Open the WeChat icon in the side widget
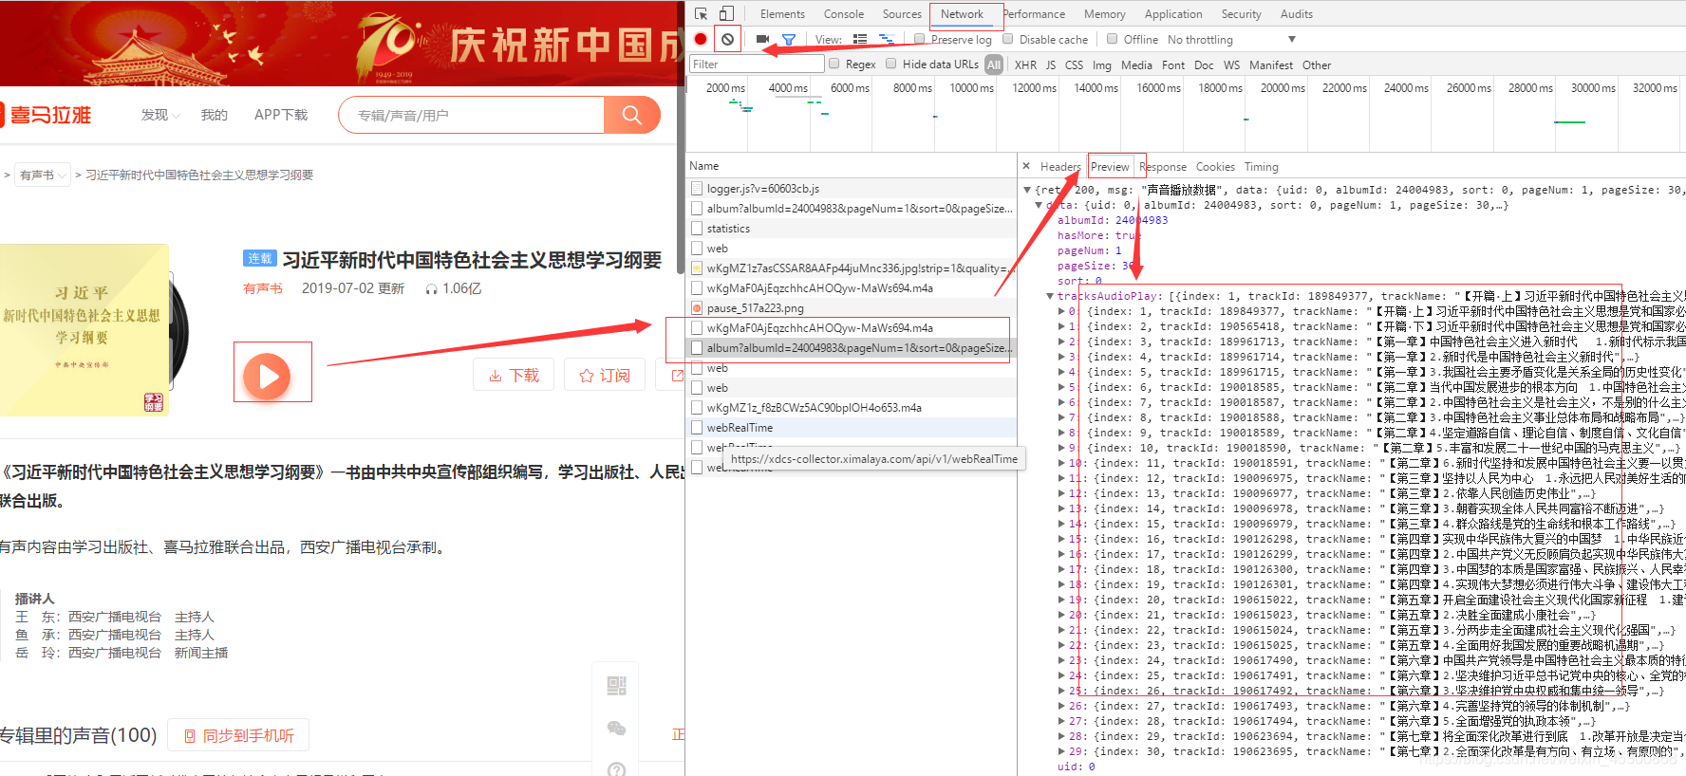The image size is (1686, 776). click(616, 728)
